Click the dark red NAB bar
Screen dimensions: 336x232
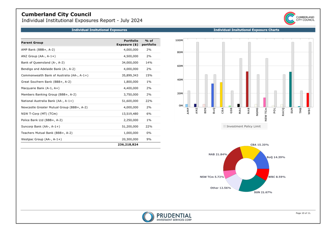pyautogui.click(x=247, y=89)
